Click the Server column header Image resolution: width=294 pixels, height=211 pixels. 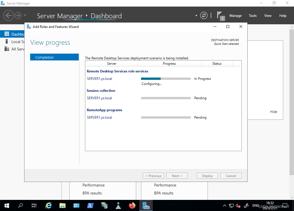tap(111, 64)
